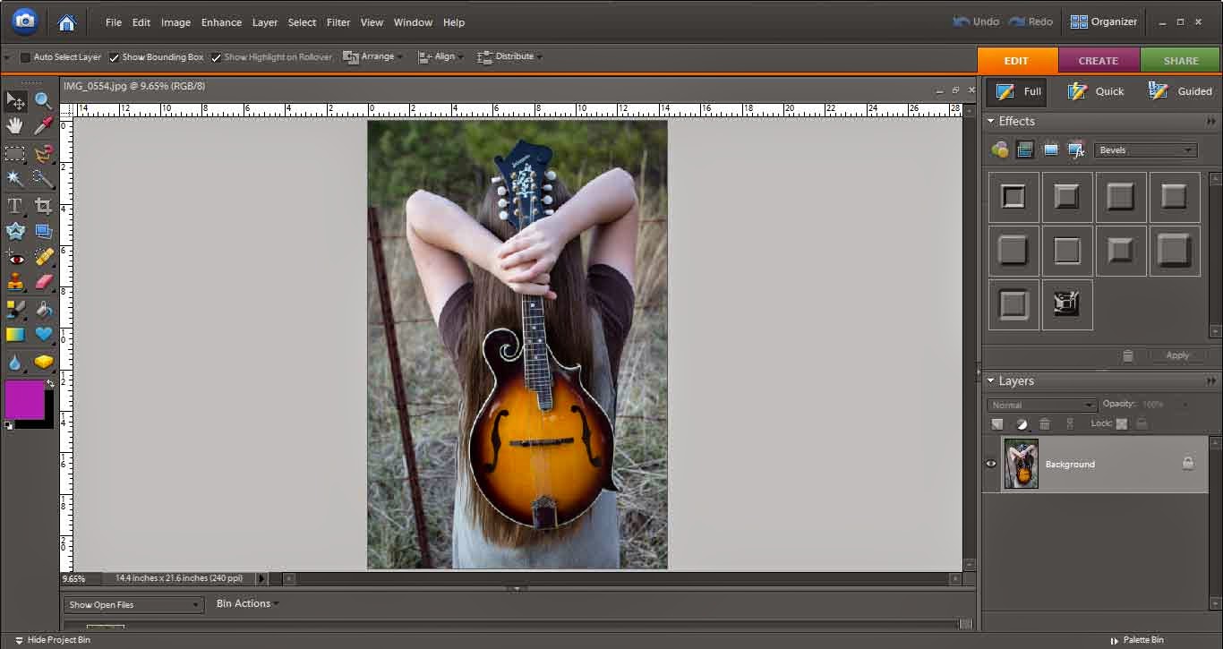Choose the Horizontal Type tool

[15, 206]
